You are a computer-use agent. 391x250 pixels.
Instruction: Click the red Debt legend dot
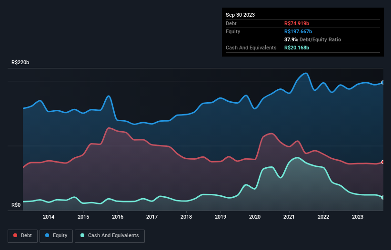pyautogui.click(x=15, y=235)
